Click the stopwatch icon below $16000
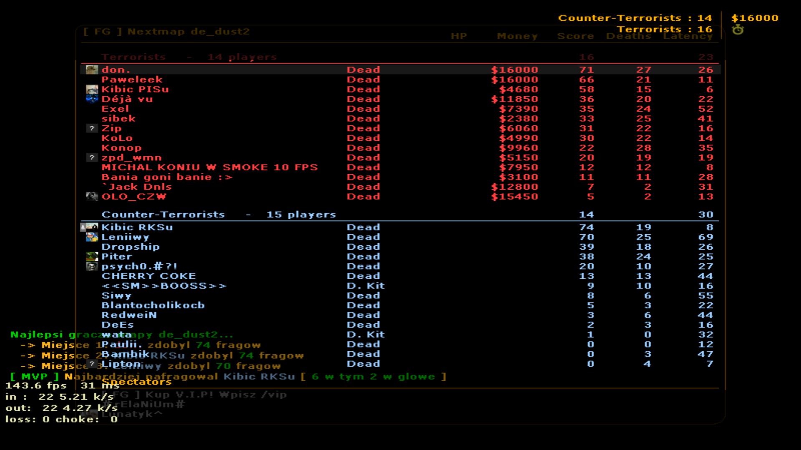 (738, 30)
